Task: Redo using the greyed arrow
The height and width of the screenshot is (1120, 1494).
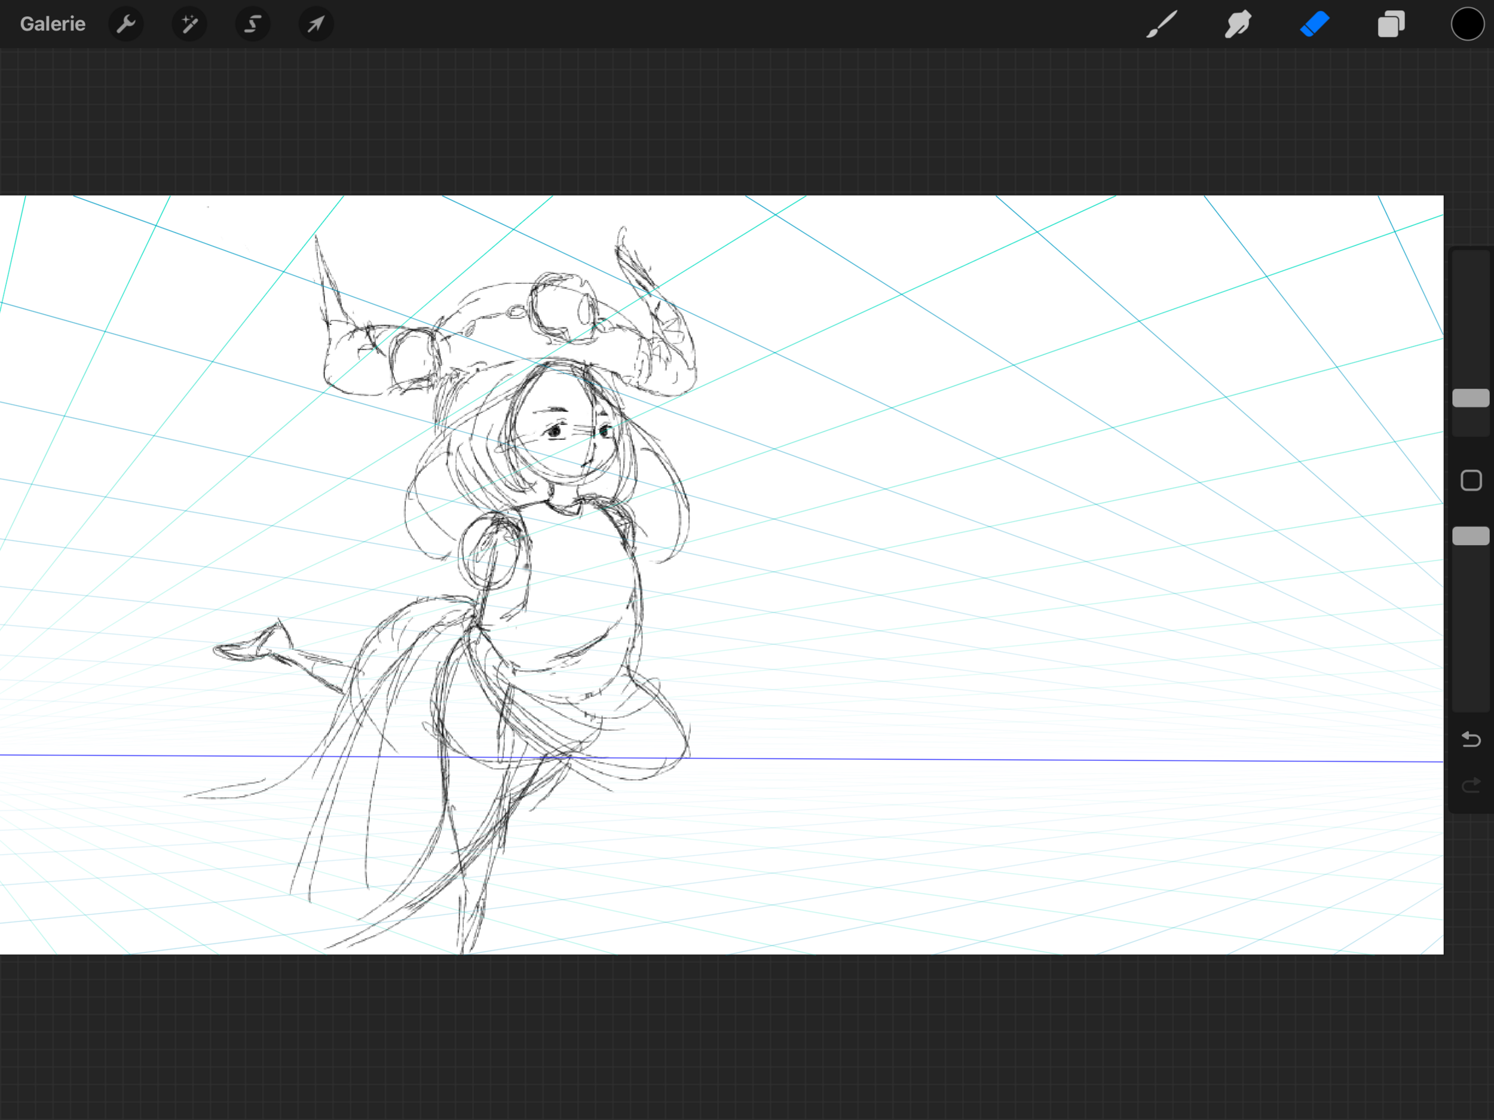Action: [1470, 785]
